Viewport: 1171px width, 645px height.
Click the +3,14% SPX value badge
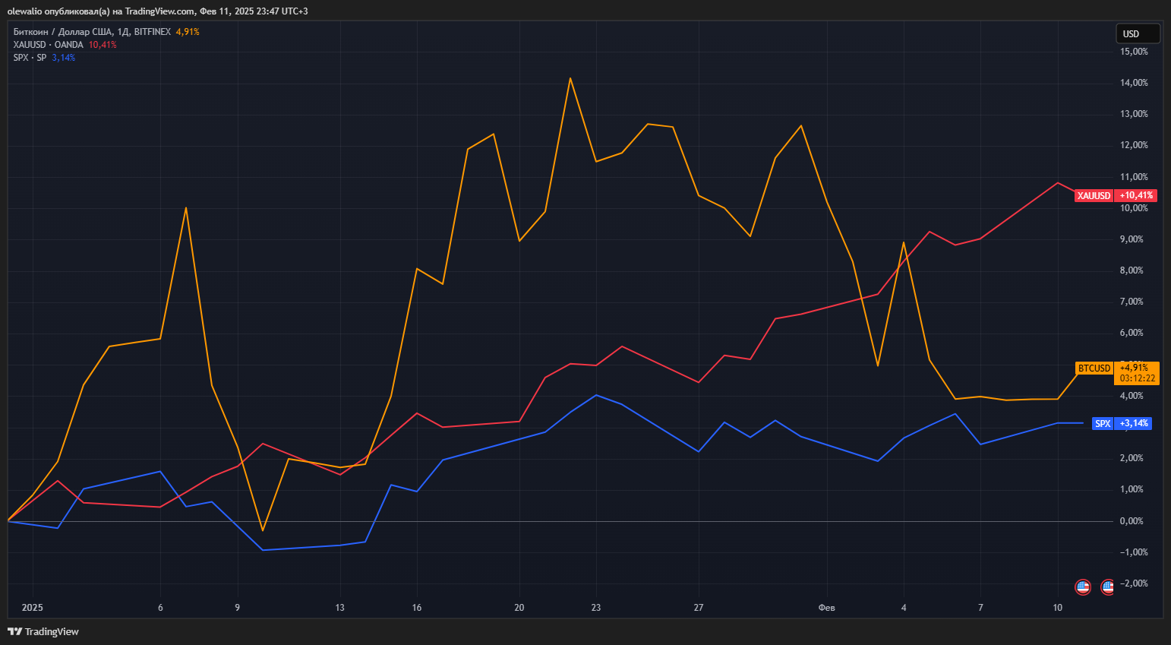[x=1134, y=423]
